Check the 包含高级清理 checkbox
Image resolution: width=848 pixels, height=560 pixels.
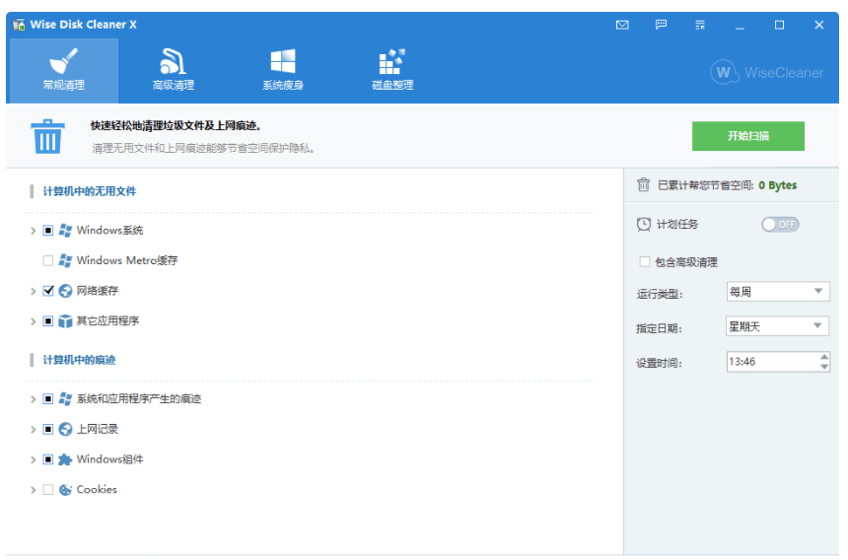[x=644, y=261]
